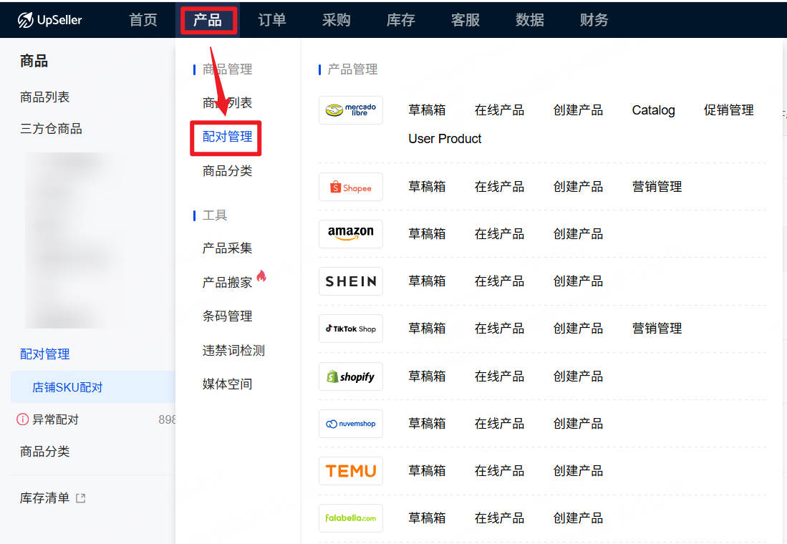
Task: Open TikTok Shop 在线产品
Action: click(499, 329)
